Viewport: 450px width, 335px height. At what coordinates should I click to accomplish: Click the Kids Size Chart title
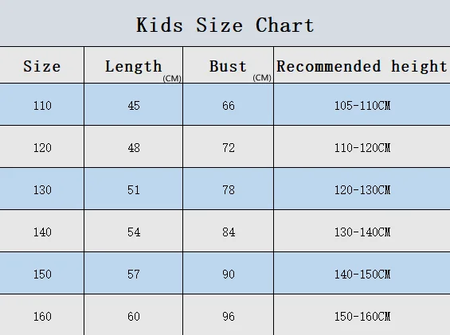pos(225,25)
